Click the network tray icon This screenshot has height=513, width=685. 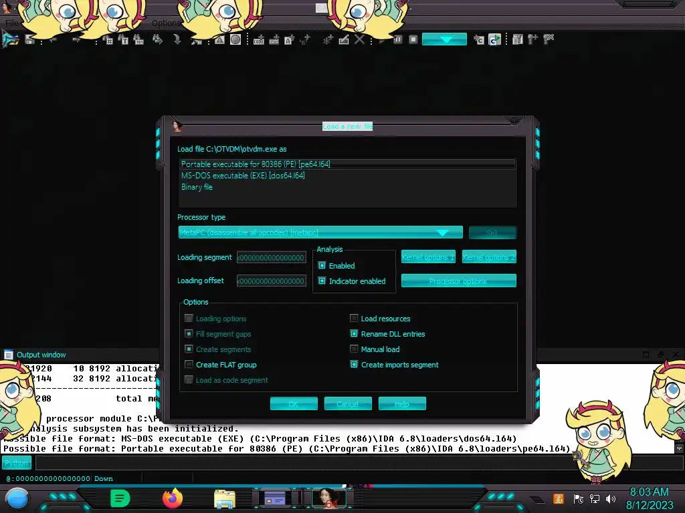[x=595, y=498]
